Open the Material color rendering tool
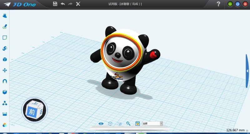Image resolution: width=250 pixels, height=134 pixels. [5, 125]
